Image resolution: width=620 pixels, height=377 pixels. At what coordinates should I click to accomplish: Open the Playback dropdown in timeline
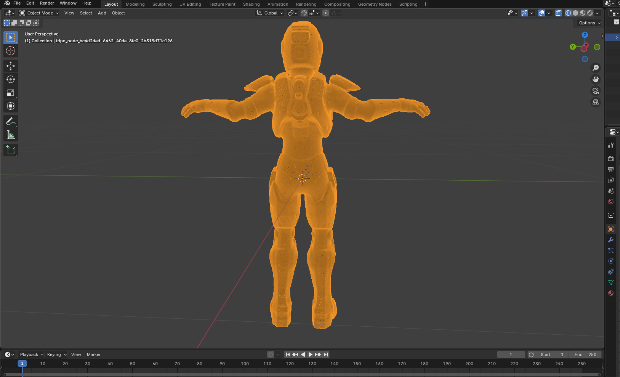(x=31, y=355)
